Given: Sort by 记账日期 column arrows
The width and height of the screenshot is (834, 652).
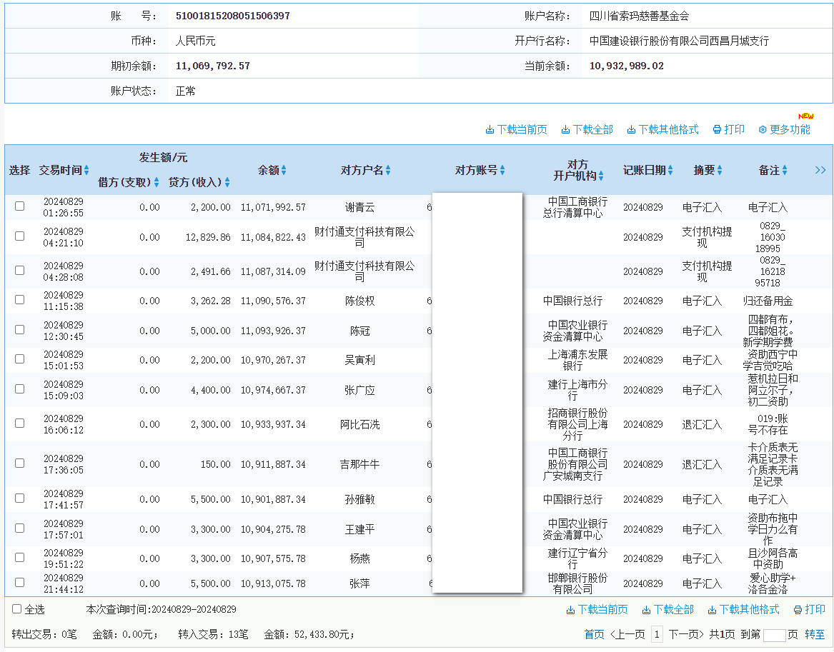Looking at the screenshot, I should (x=670, y=170).
